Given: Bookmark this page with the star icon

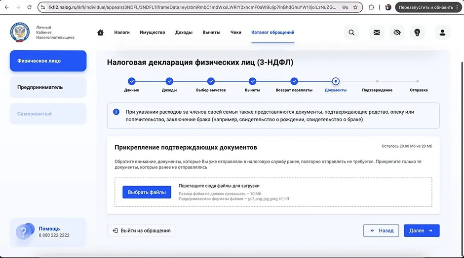Looking at the screenshot, I should 355,7.
